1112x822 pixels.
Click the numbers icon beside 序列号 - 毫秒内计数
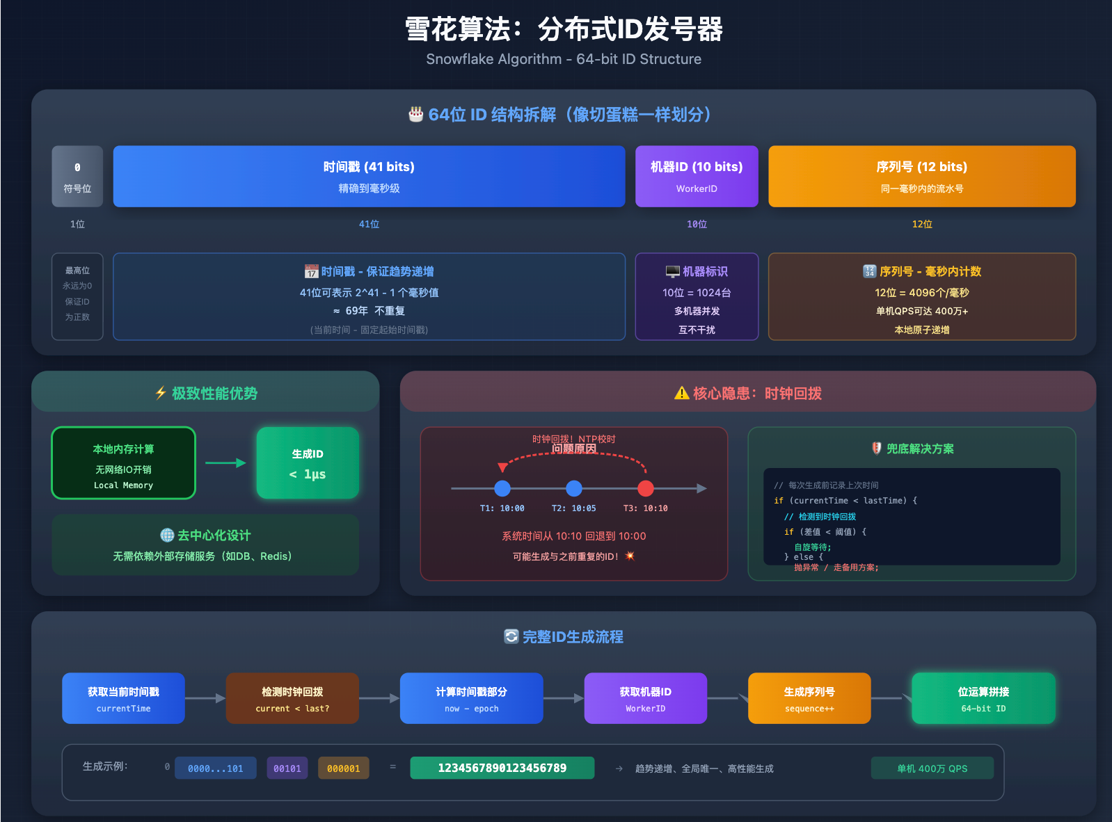pos(869,272)
